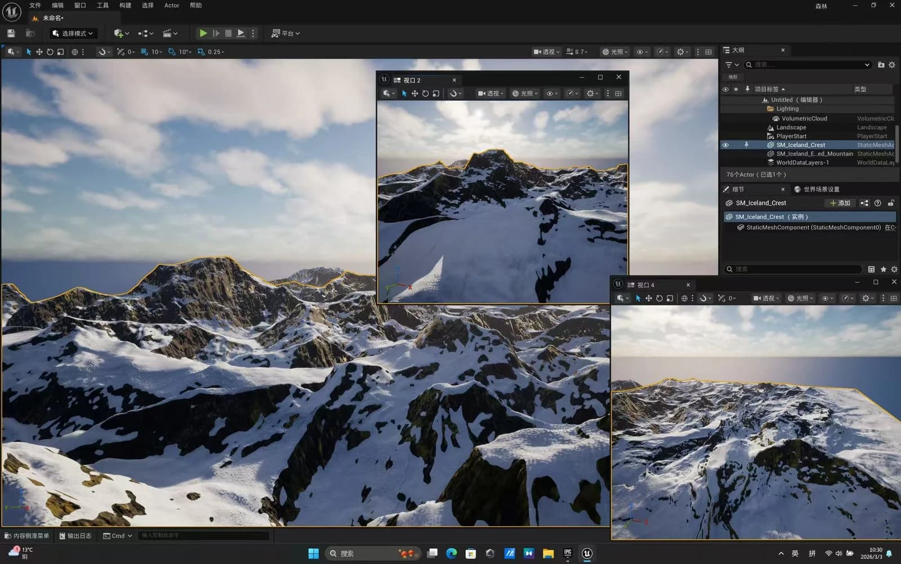Toggle the pin column header in Outliner
This screenshot has height=564, width=901.
coord(747,89)
